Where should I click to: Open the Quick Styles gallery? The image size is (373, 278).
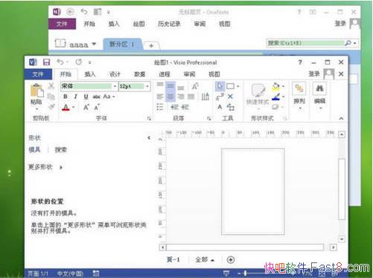pyautogui.click(x=258, y=96)
